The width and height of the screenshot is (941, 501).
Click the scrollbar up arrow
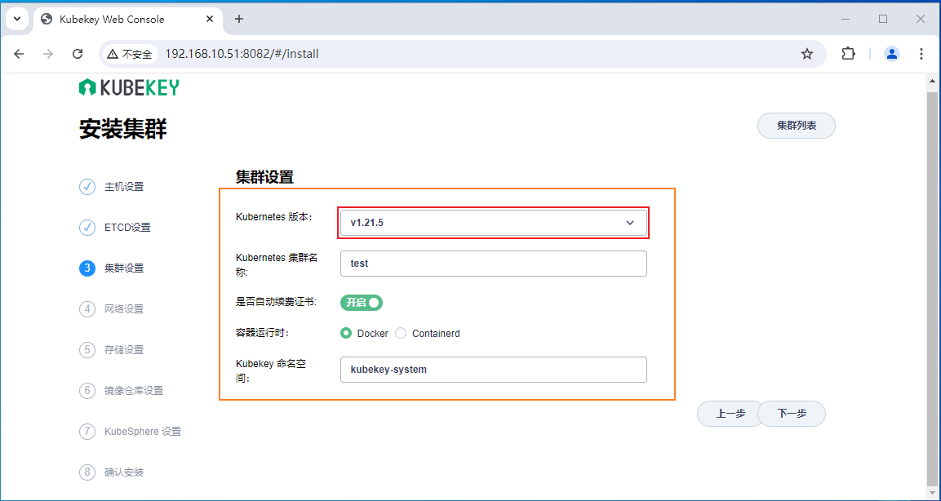tap(932, 81)
